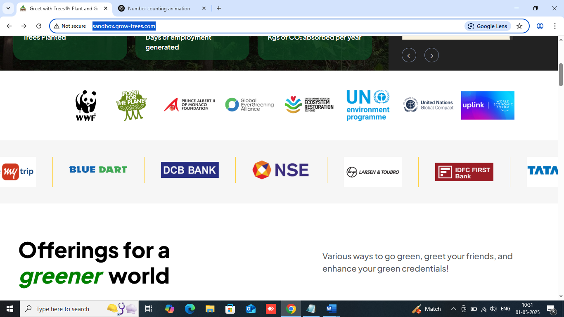564x317 pixels.
Task: Select the uplink World Economic Forum logo
Action: (488, 106)
